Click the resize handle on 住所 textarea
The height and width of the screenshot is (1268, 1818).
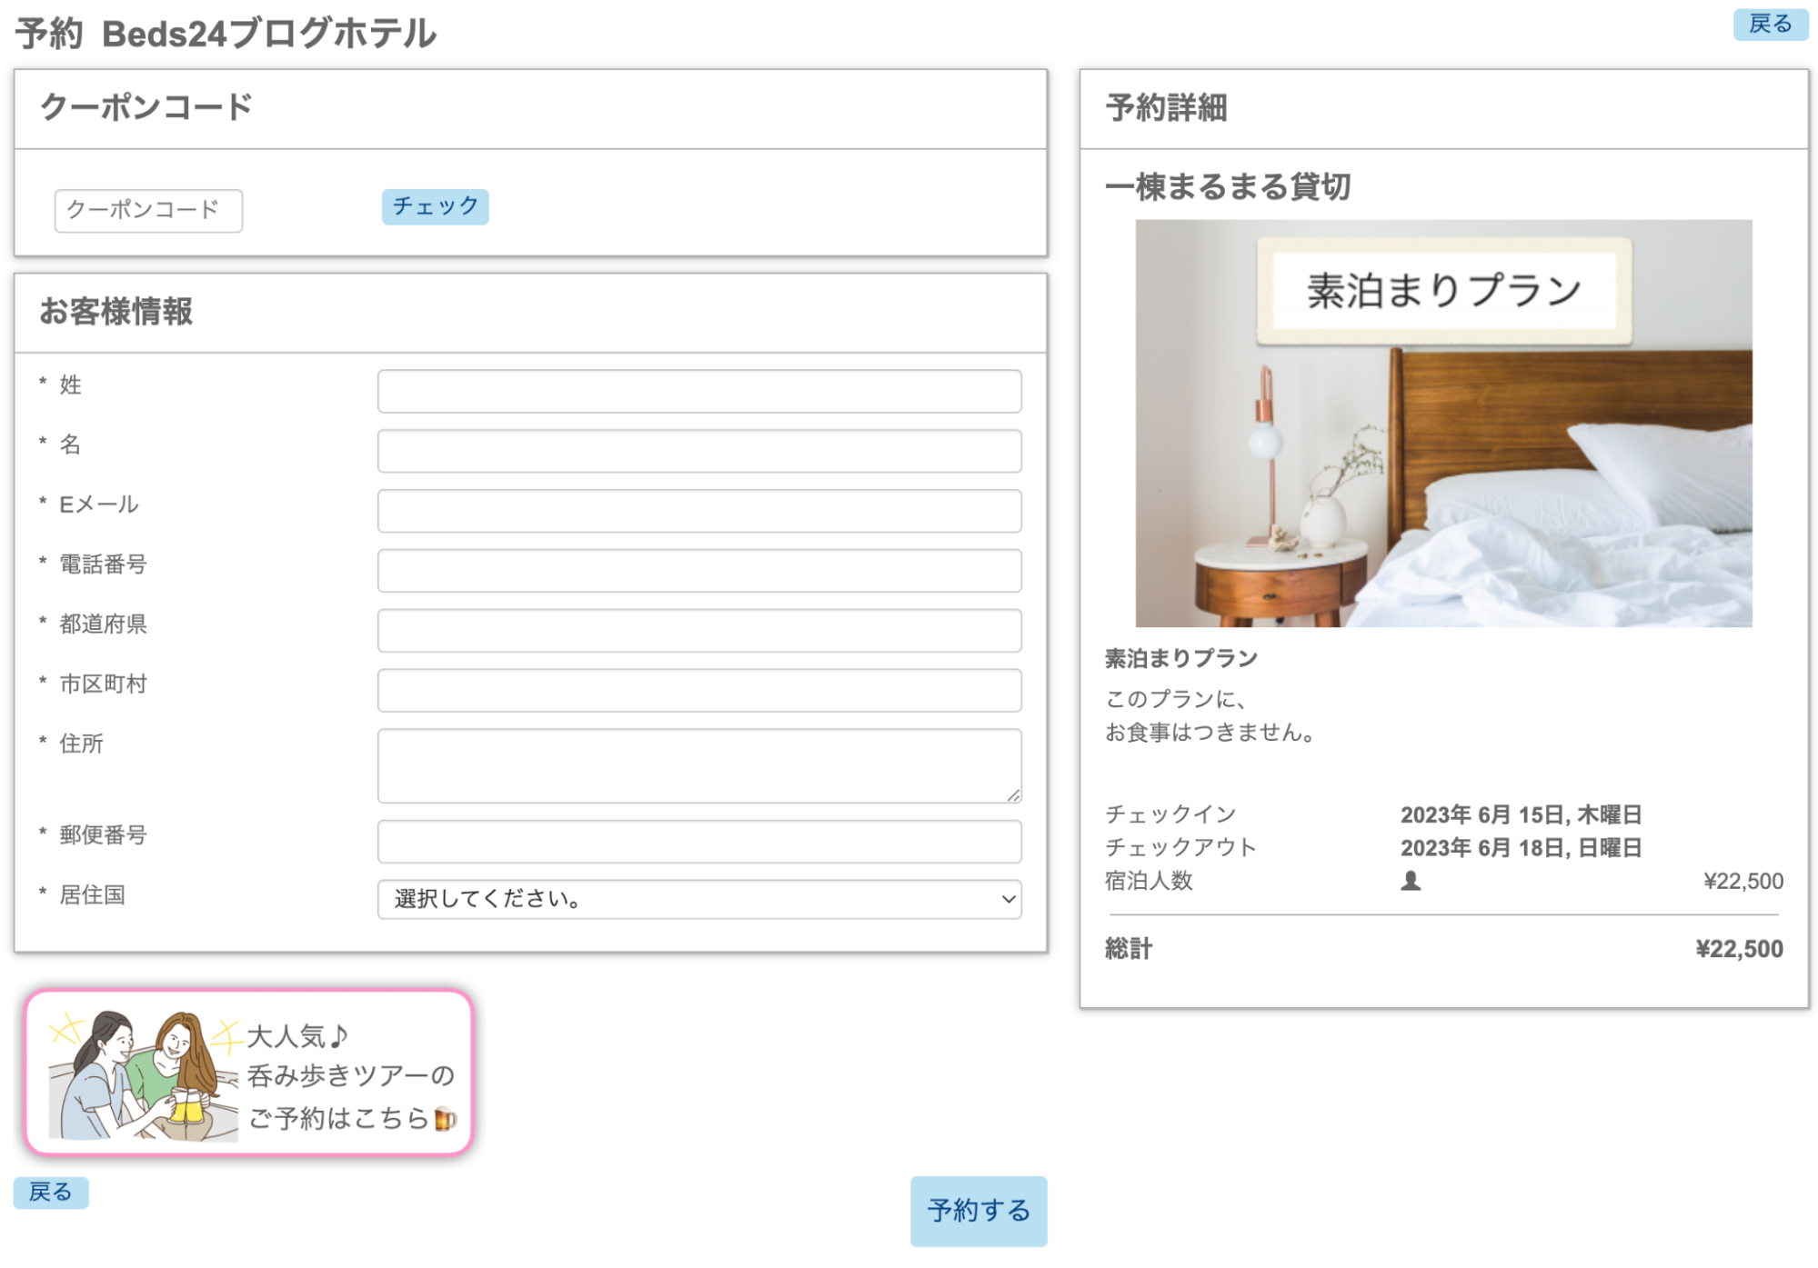(x=1013, y=795)
